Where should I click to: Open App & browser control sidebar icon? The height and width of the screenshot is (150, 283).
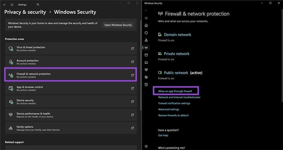pyautogui.click(x=146, y=55)
